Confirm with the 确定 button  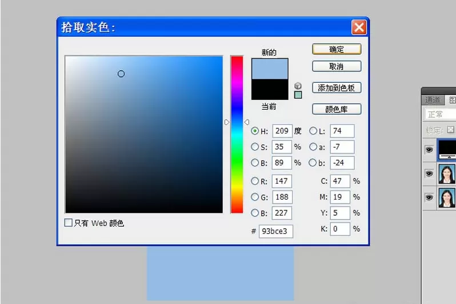(x=337, y=50)
